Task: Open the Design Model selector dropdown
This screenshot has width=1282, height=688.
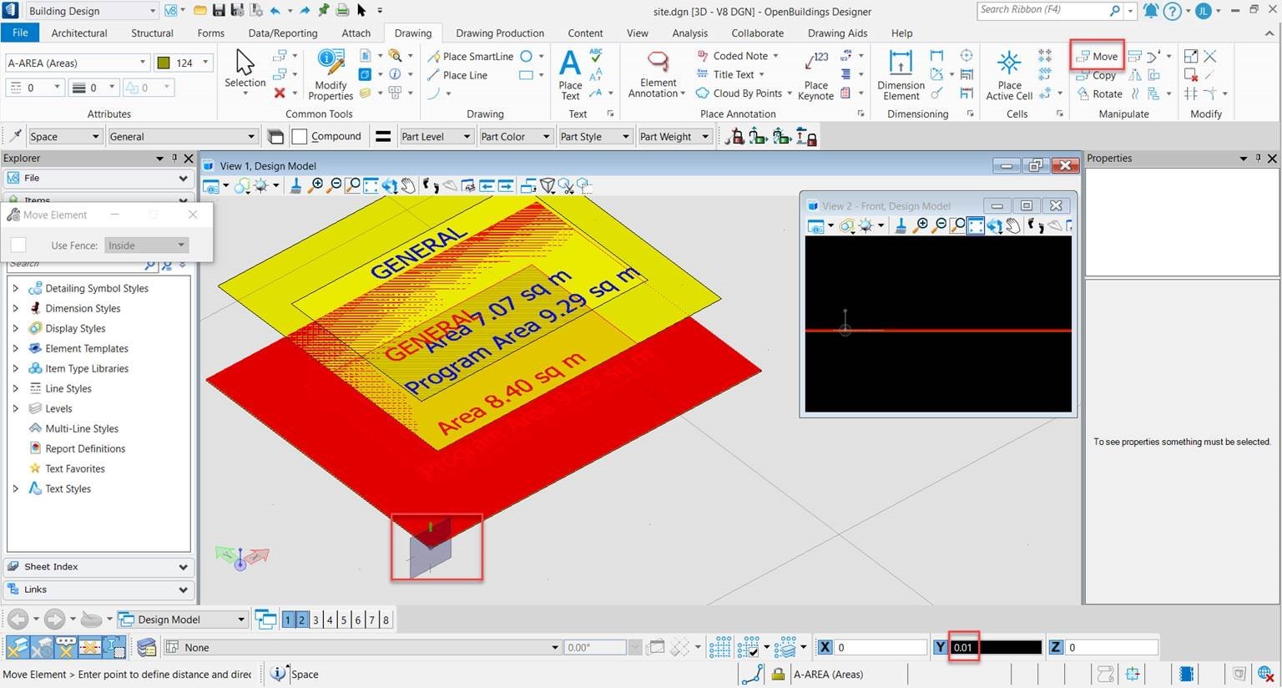Action: (183, 620)
